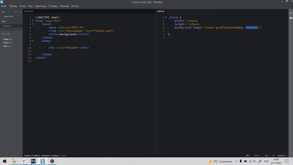Click the microphone tray icon
The width and height of the screenshot is (293, 165).
241,161
